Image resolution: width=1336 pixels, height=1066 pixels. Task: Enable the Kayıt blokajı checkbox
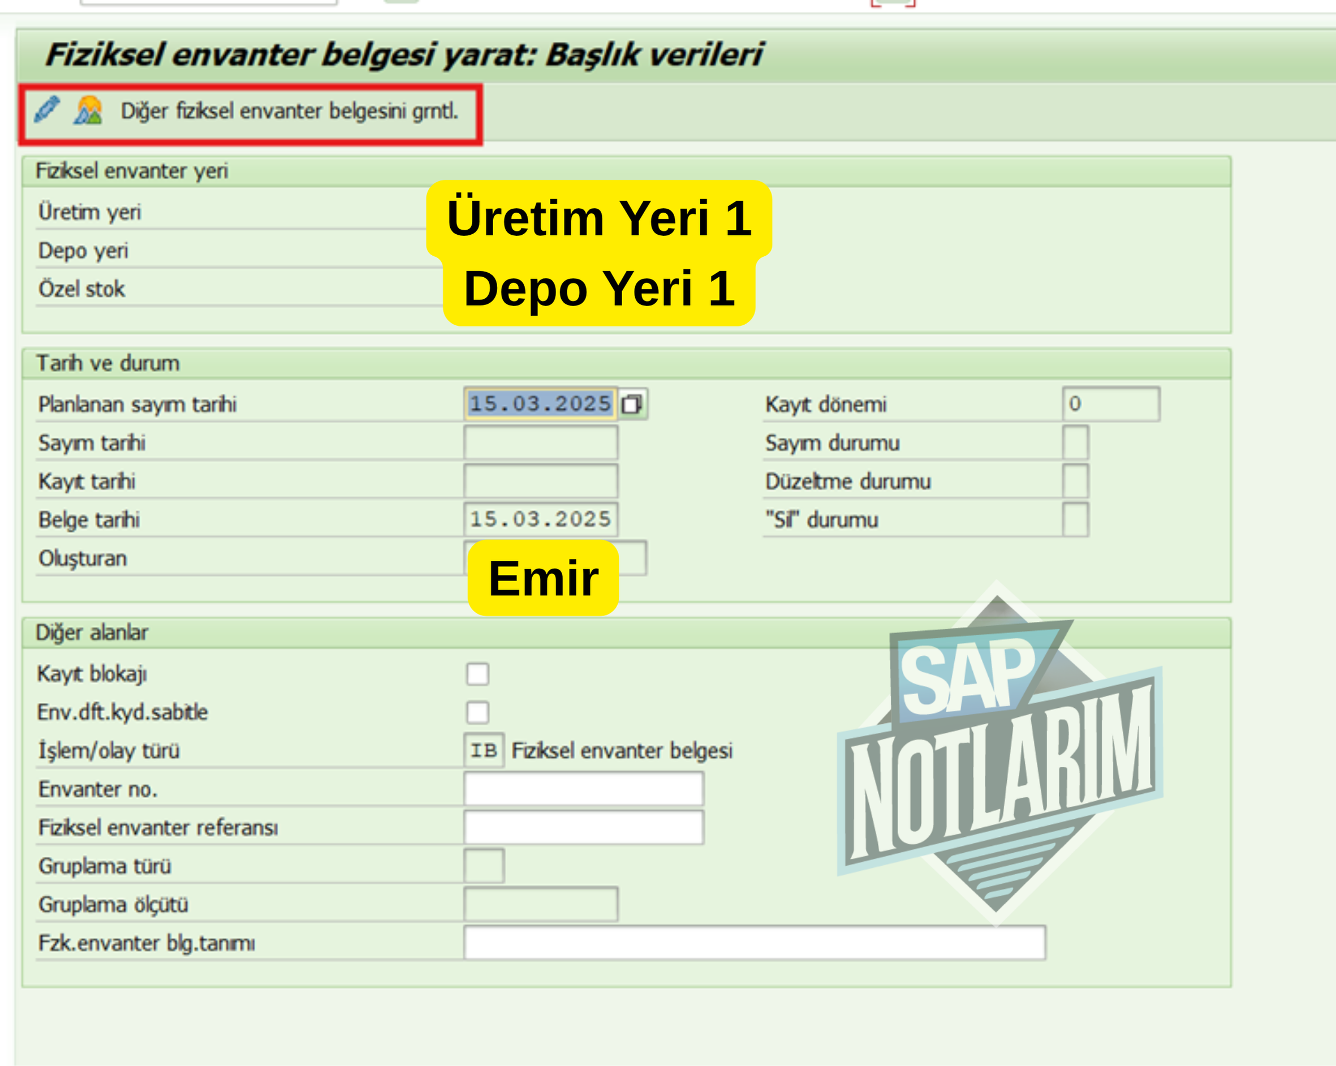pyautogui.click(x=478, y=674)
